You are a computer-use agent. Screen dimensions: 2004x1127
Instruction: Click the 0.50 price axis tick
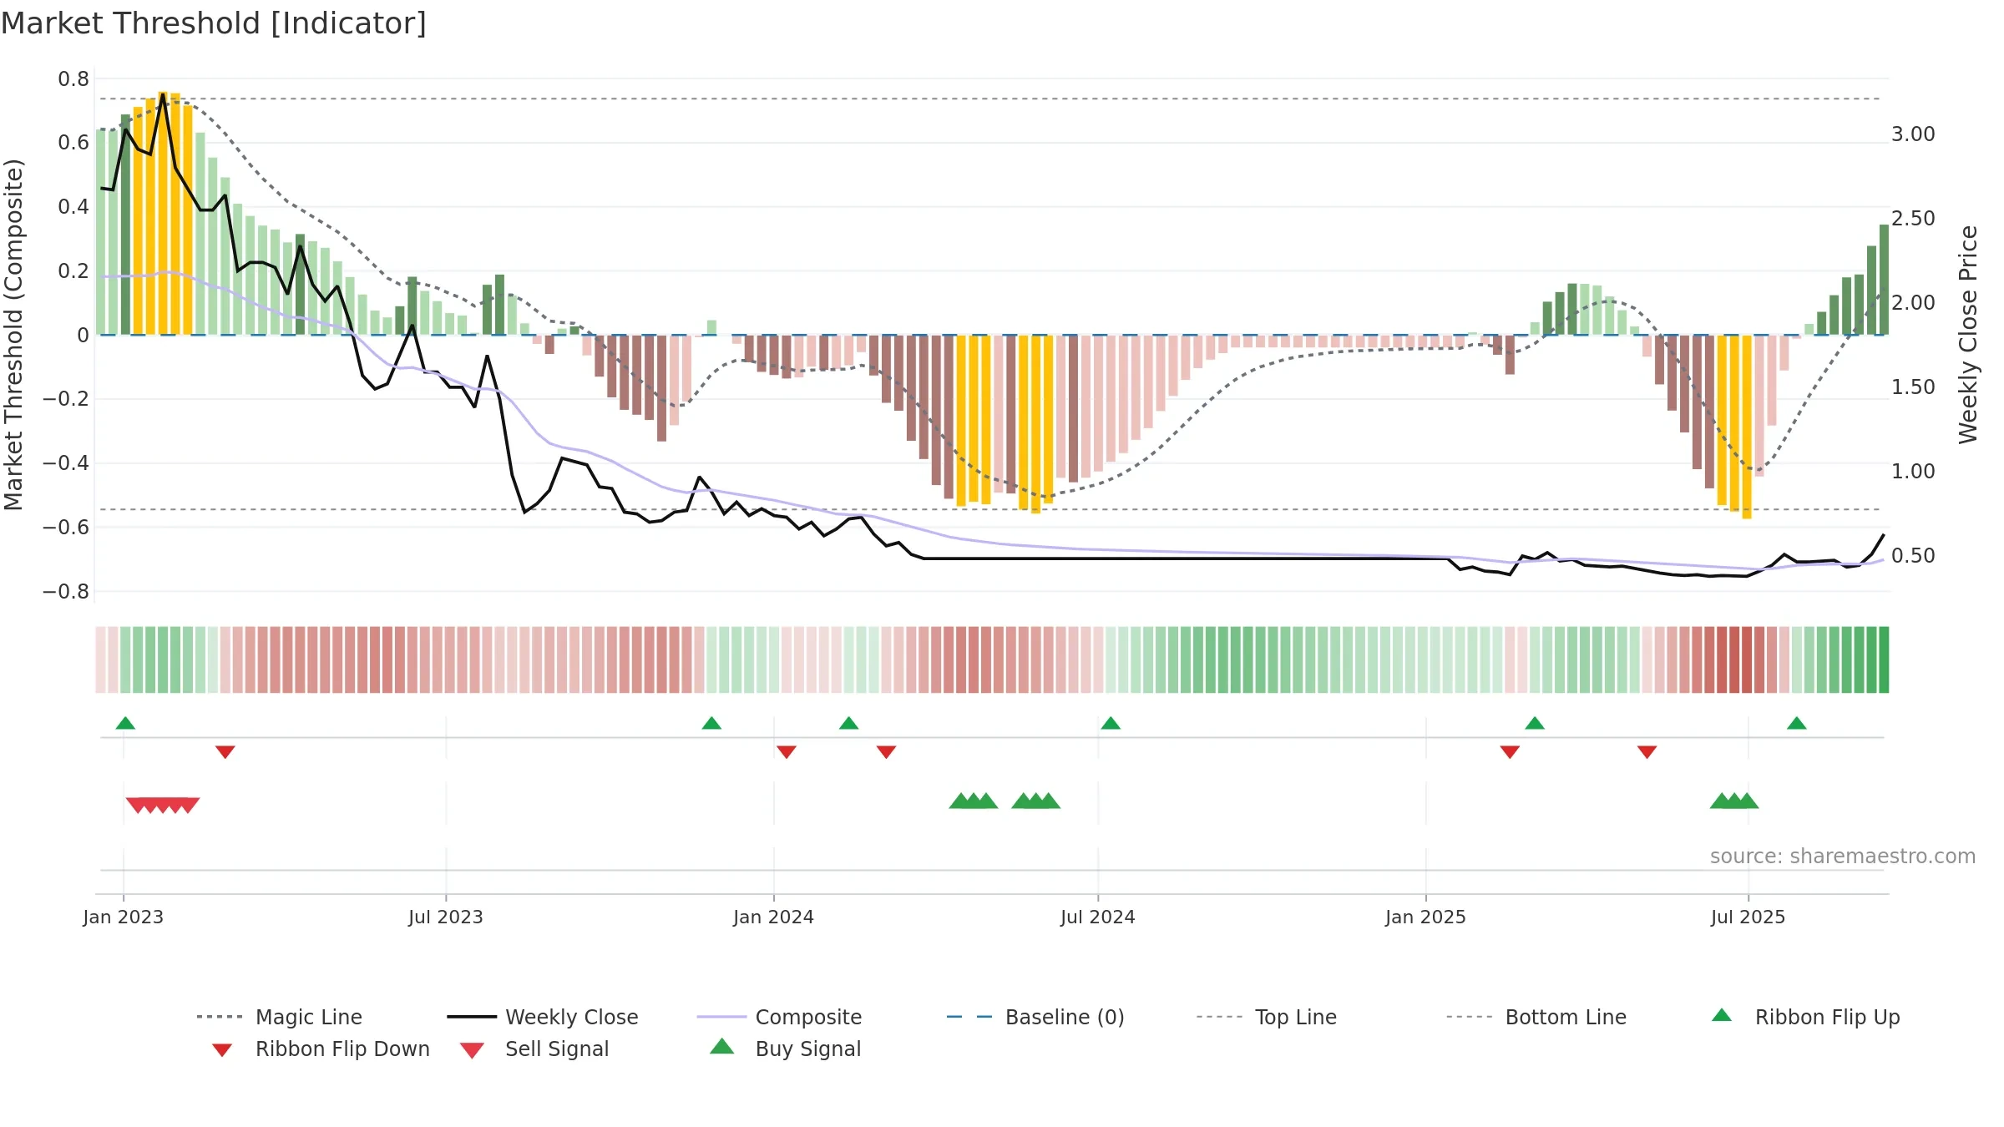[1913, 556]
